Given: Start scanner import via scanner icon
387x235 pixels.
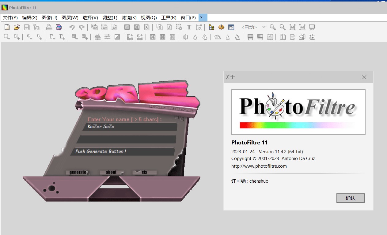Looking at the screenshot, I should pyautogui.click(x=59, y=27).
